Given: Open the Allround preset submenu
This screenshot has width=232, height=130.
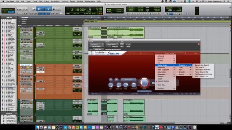Looking at the screenshot, I should (x=166, y=56).
